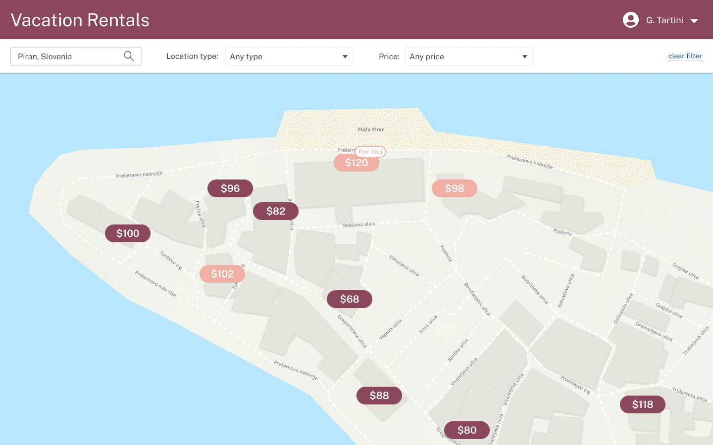
Task: Select the $68 rental marker
Action: click(x=350, y=299)
